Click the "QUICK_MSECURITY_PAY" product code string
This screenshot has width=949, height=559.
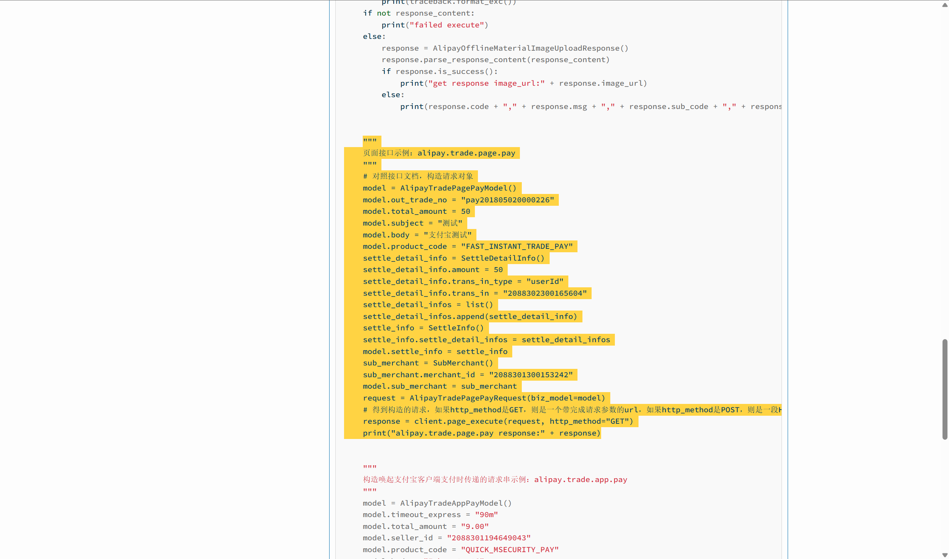point(509,550)
